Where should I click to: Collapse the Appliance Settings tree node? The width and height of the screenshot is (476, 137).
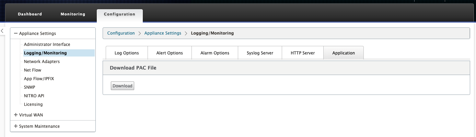pyautogui.click(x=16, y=34)
